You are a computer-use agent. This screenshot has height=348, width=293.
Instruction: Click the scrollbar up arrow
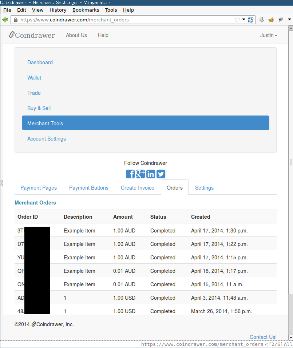coord(290,28)
